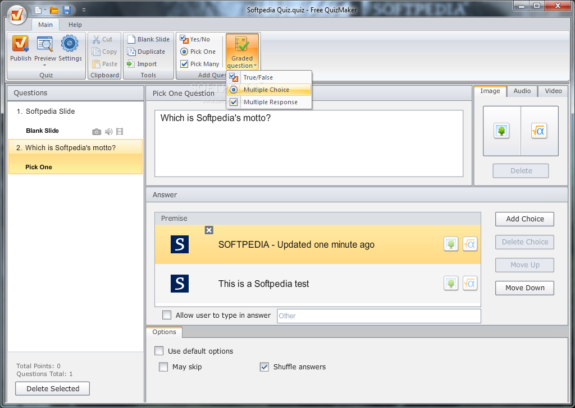Insert equation in question media panel
The width and height of the screenshot is (575, 408).
(x=539, y=131)
